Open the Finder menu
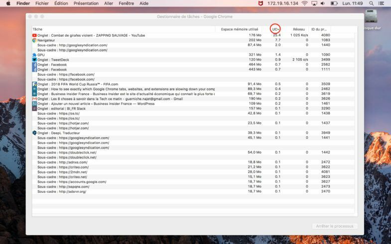The image size is (391, 244). point(23,3)
